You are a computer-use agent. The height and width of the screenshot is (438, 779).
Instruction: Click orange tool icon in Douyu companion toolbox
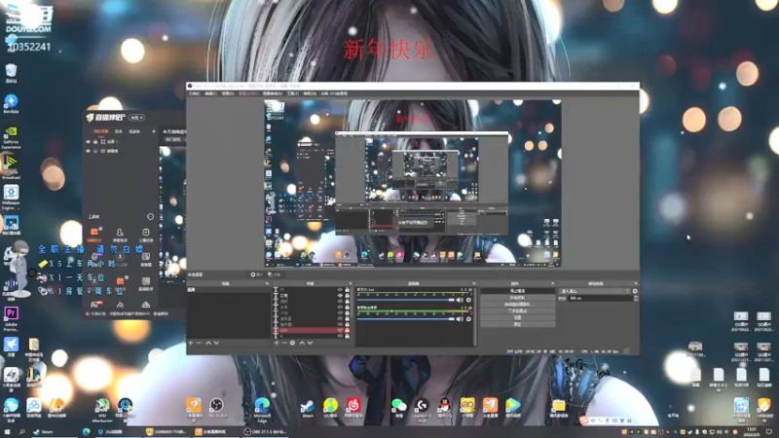94,234
